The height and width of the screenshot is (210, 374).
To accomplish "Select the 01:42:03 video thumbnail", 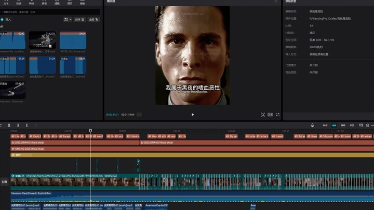I will pyautogui.click(x=43, y=40).
